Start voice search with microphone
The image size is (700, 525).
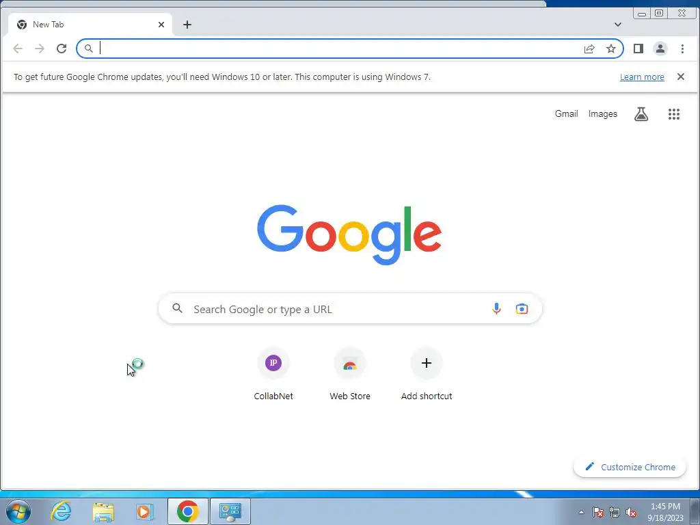click(x=496, y=308)
